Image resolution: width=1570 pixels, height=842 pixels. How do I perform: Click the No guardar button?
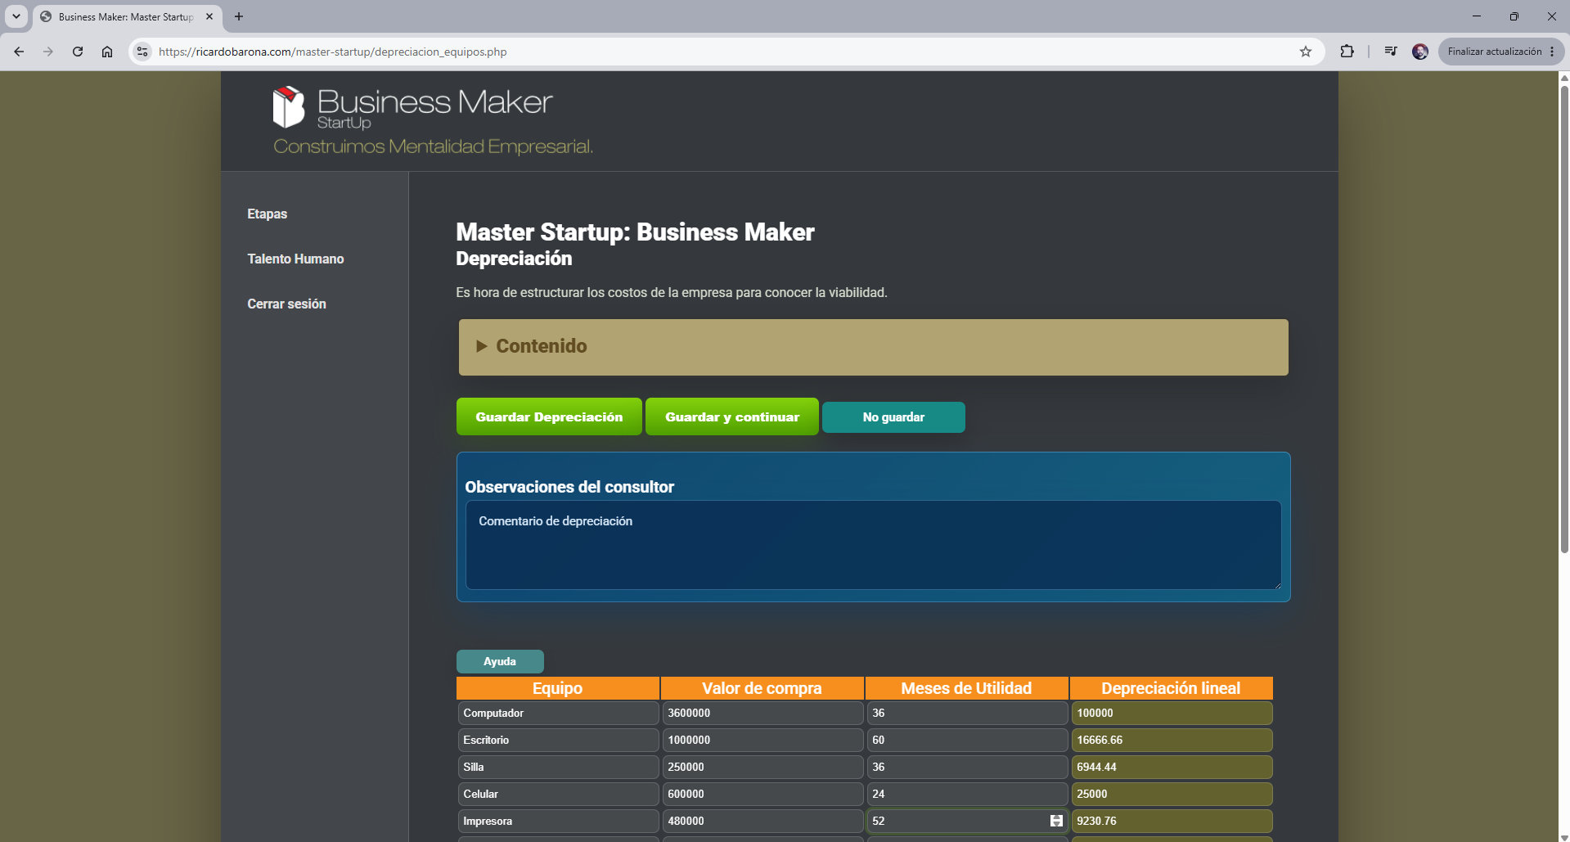pyautogui.click(x=893, y=417)
